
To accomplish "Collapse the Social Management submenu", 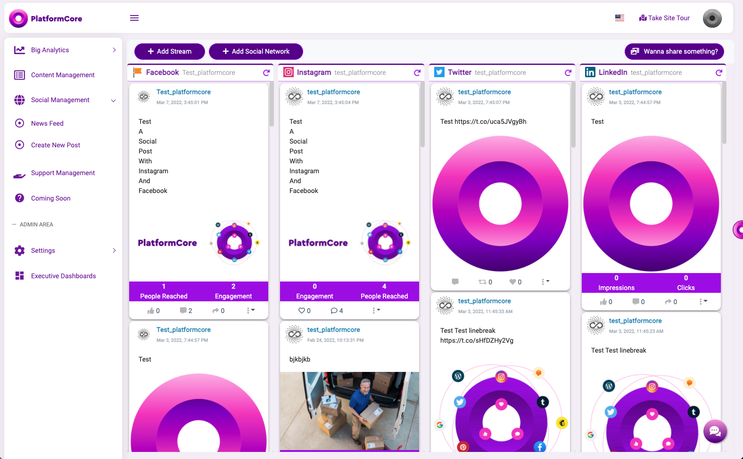I will (x=113, y=100).
